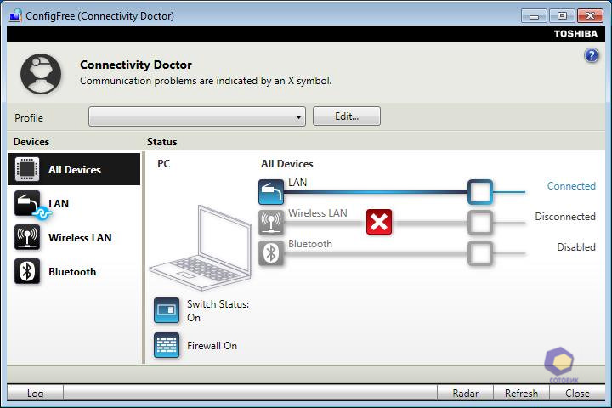Click the Wireless LAN antenna icon in sidebar
This screenshot has height=408, width=612.
[x=27, y=237]
